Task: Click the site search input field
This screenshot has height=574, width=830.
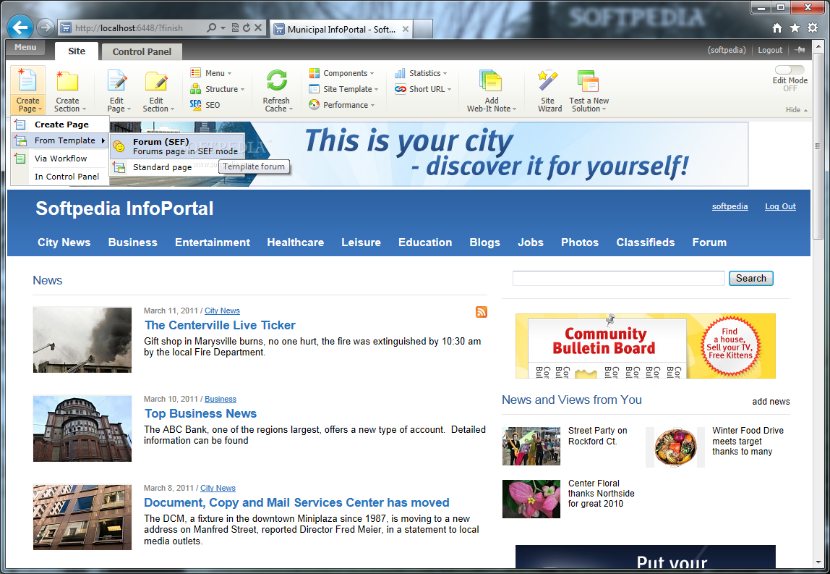Action: click(x=618, y=278)
